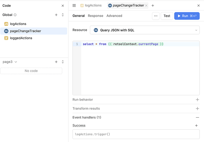The width and height of the screenshot is (204, 142).
Task: Collapse the Event handlers section
Action: (197, 117)
